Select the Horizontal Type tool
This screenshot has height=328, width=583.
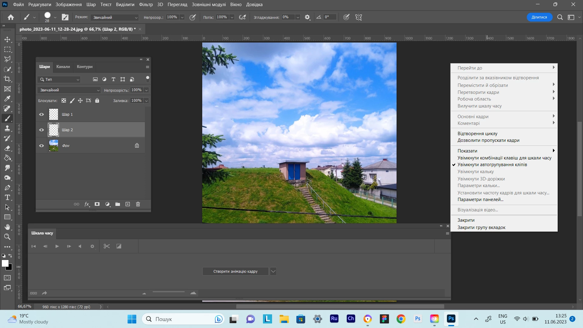tap(8, 198)
